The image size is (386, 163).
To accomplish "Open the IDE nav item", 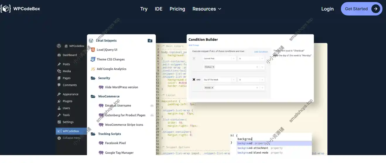I will 159,9.
